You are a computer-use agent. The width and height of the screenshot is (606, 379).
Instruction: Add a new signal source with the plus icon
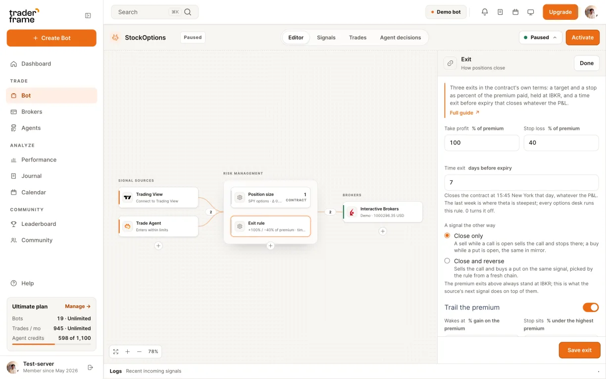click(x=158, y=245)
